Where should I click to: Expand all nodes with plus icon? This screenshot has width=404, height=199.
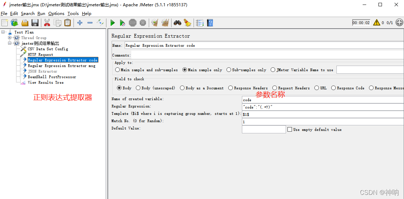[x=80, y=23]
